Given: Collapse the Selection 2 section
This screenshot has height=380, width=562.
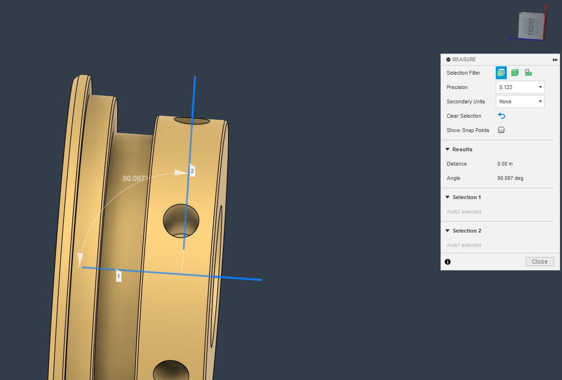Looking at the screenshot, I should pyautogui.click(x=447, y=231).
